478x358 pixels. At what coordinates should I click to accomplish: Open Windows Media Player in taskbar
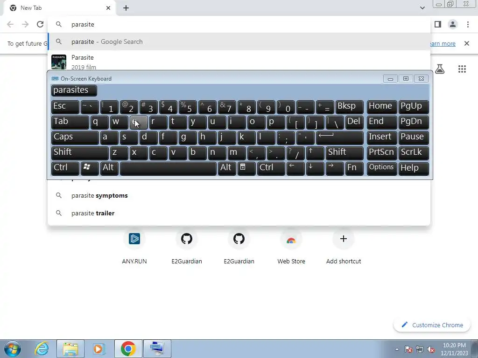coord(99,349)
